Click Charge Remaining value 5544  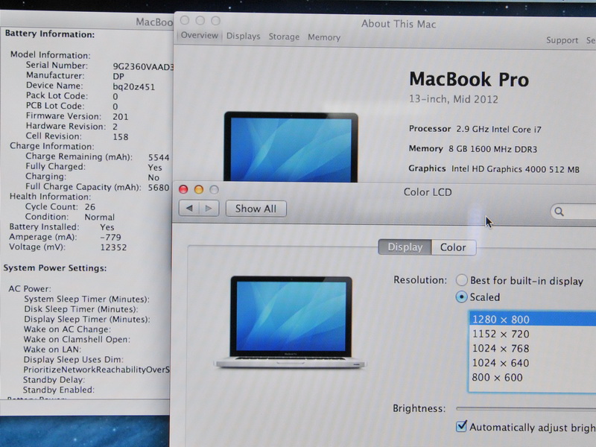point(159,157)
